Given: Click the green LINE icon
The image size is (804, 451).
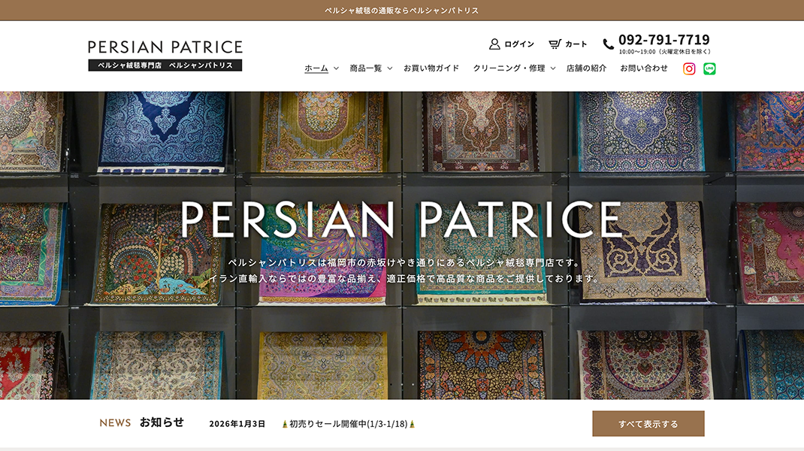Looking at the screenshot, I should click(709, 68).
